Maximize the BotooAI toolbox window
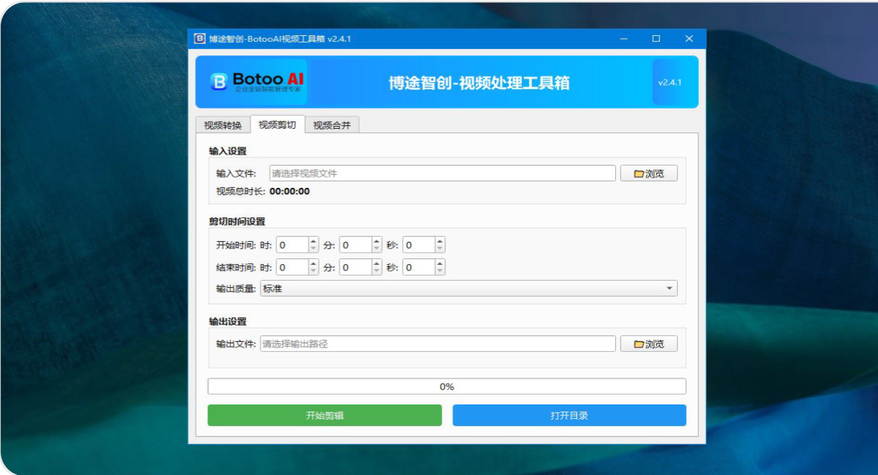Image resolution: width=878 pixels, height=475 pixels. click(x=656, y=39)
